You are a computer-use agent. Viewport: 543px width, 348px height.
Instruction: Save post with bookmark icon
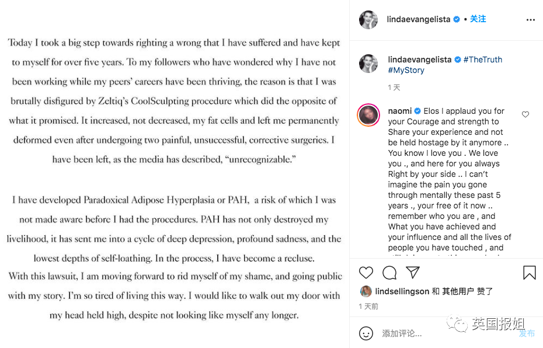pyautogui.click(x=529, y=273)
